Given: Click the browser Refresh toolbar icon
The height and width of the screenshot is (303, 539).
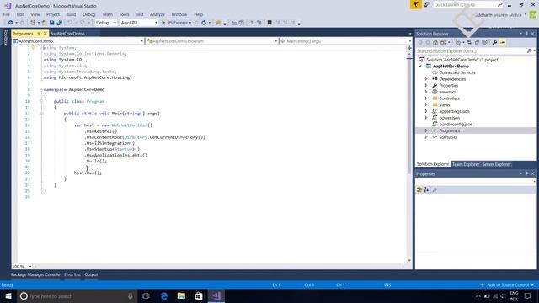Looking at the screenshot, I should click(204, 23).
